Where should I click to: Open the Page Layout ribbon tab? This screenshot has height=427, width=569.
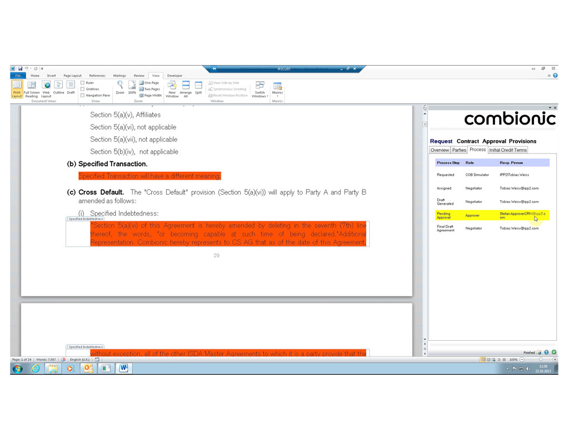point(72,76)
